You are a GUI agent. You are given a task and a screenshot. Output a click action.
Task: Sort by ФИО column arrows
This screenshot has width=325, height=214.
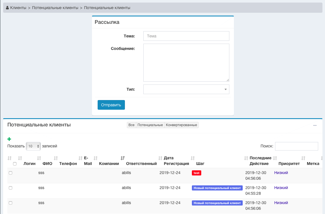coord(39,158)
